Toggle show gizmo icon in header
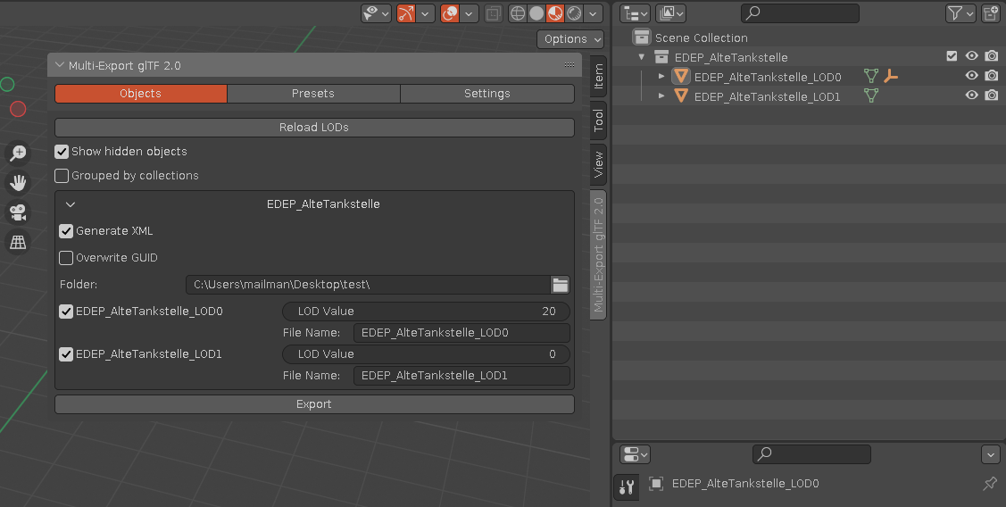This screenshot has width=1006, height=507. (x=406, y=12)
